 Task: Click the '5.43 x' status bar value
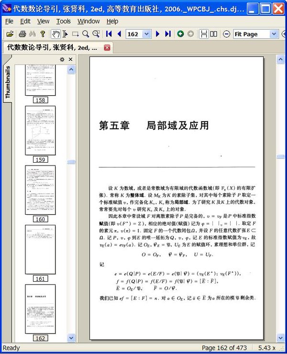[x=267, y=348]
